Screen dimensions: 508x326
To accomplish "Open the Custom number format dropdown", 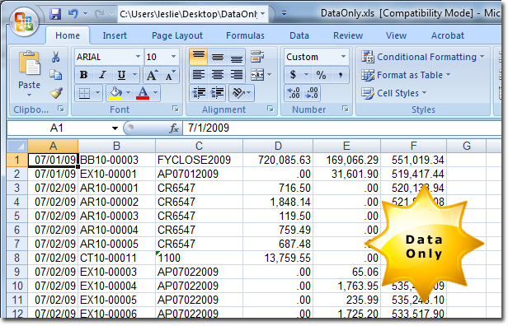I will 343,57.
